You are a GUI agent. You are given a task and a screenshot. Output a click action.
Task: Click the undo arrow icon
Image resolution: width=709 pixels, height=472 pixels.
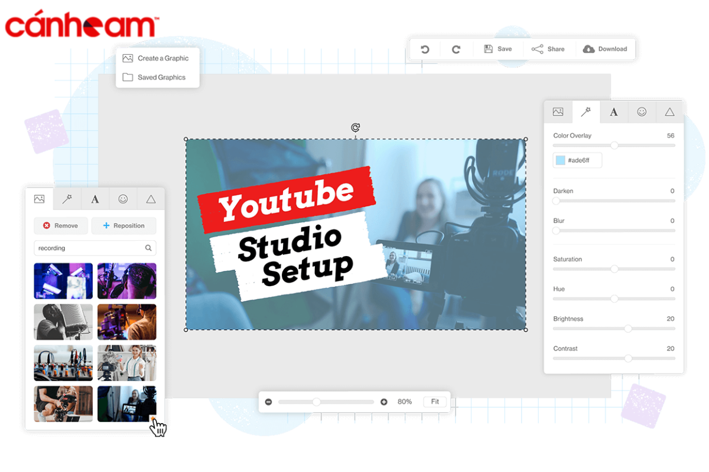click(x=425, y=49)
